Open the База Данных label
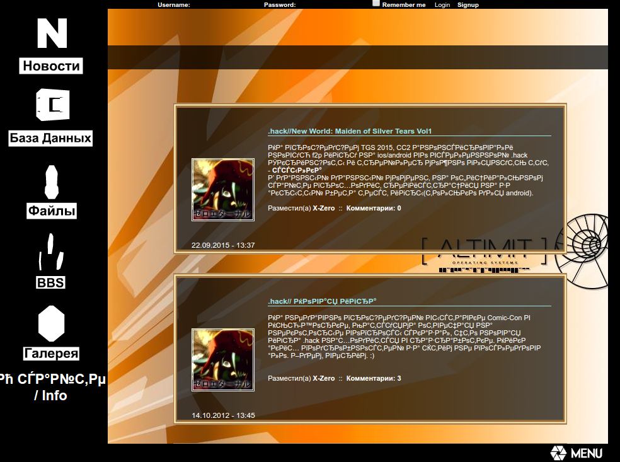620x462 pixels. [50, 138]
